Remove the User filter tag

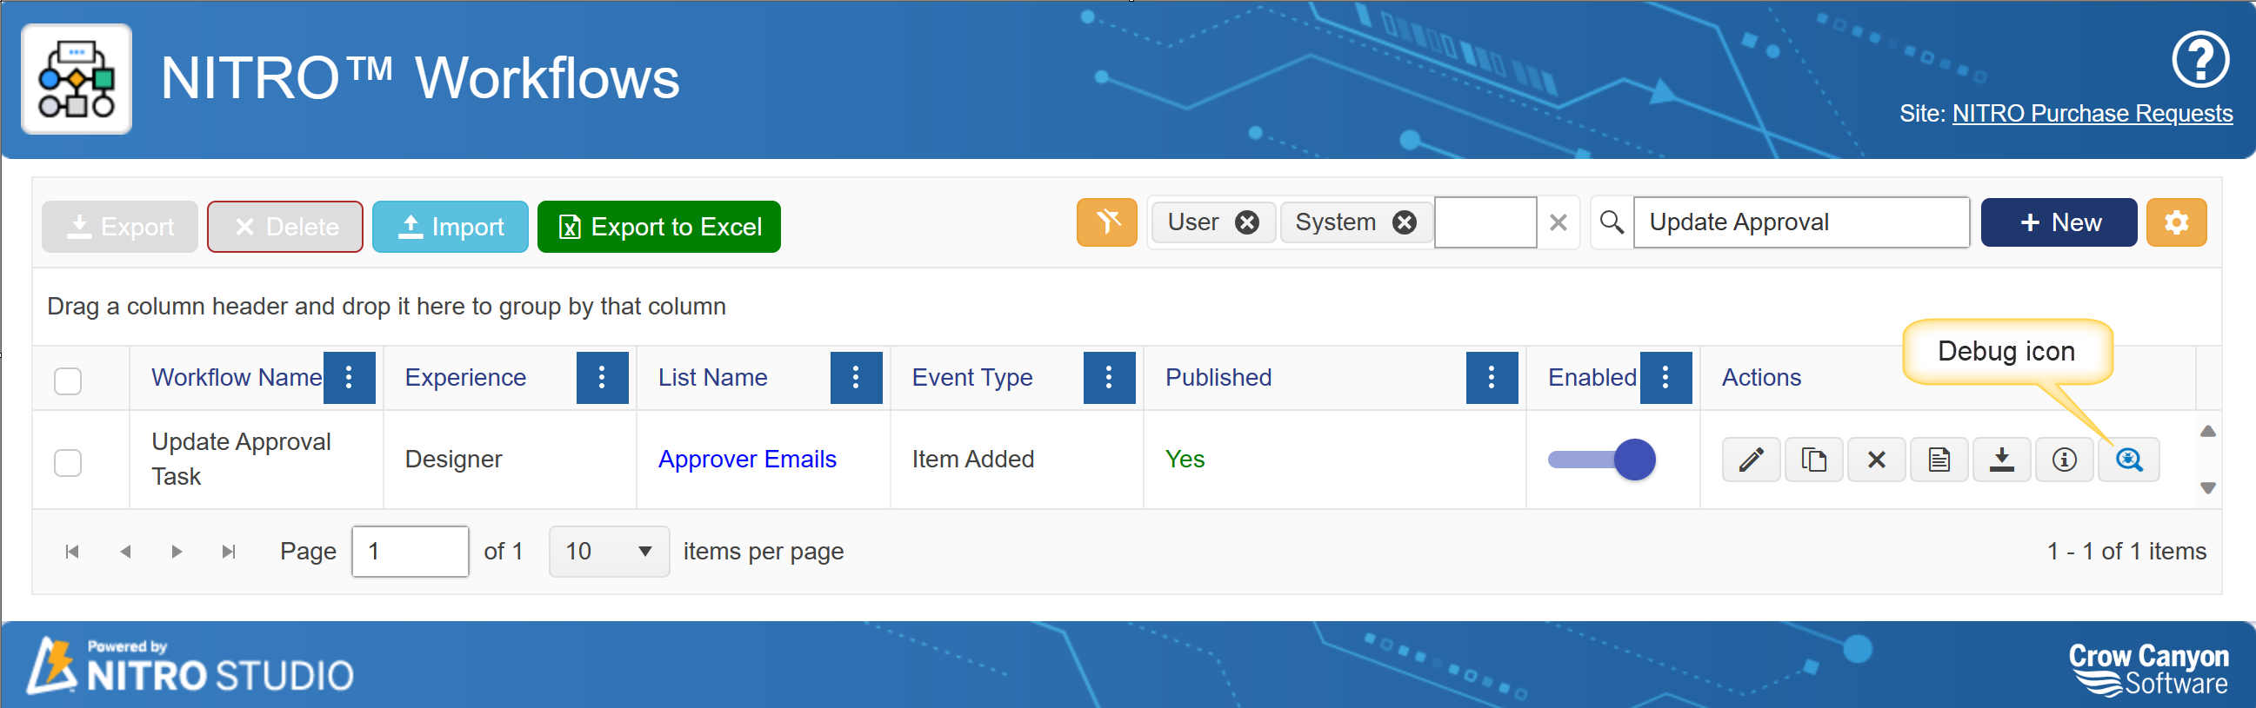click(x=1247, y=222)
